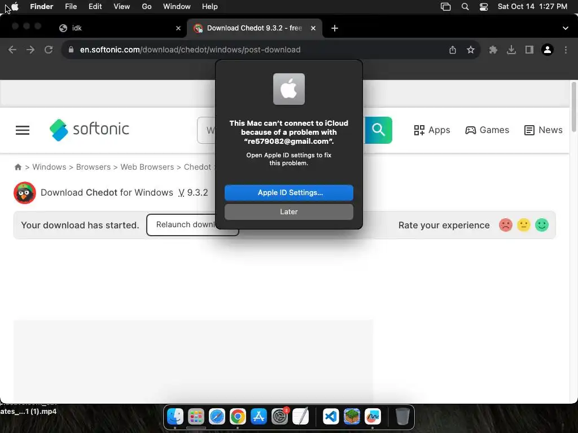Open Freeform from the Dock
Viewport: 578px width, 433px height.
(373, 417)
